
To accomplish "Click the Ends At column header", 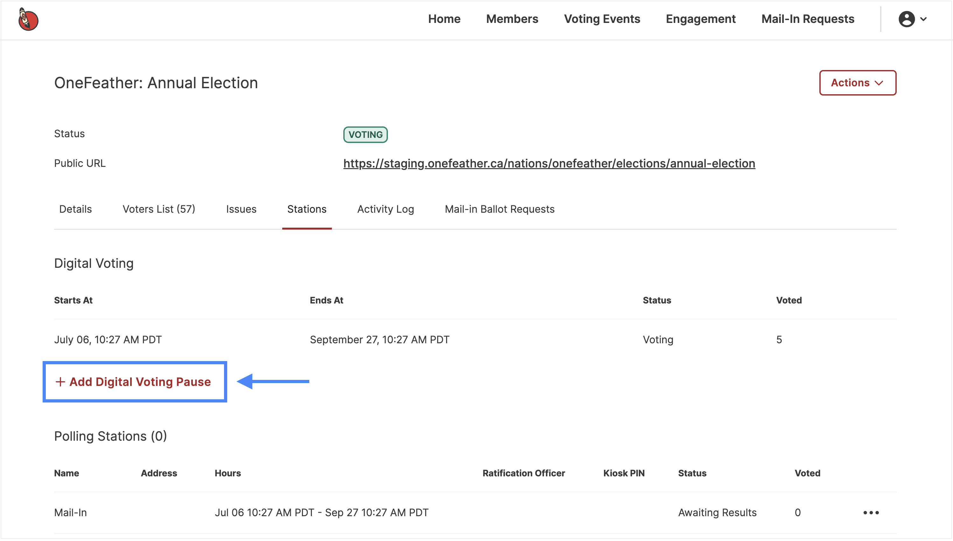I will [326, 300].
